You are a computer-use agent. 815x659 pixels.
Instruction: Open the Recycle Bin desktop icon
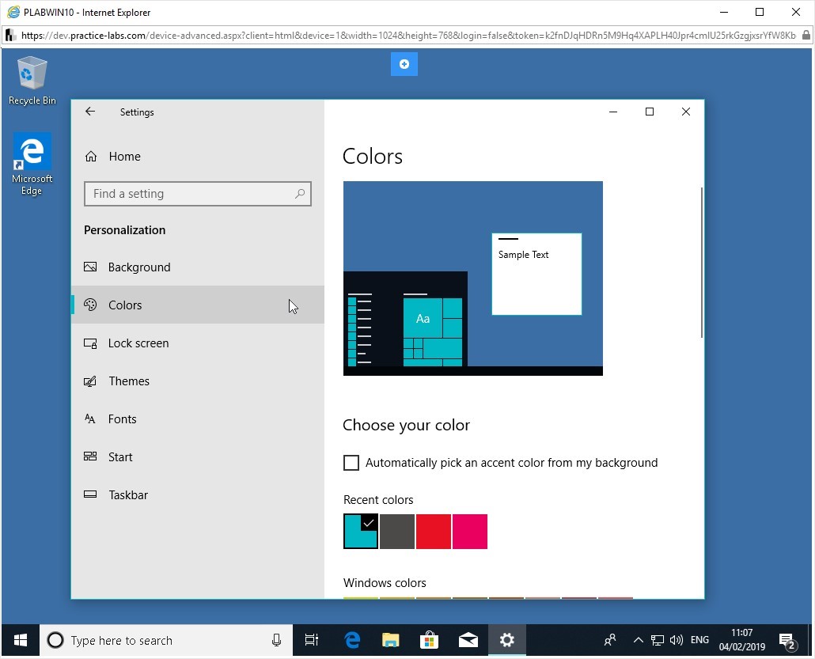(x=32, y=81)
